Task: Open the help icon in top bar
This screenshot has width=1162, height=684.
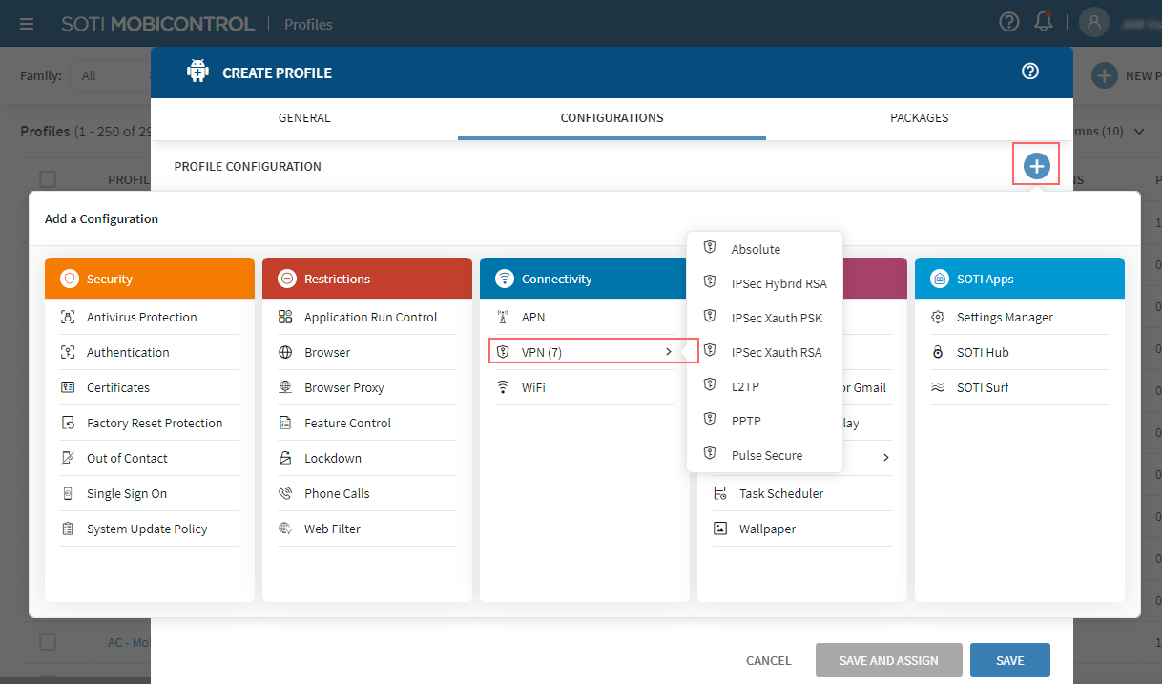Action: (1009, 22)
